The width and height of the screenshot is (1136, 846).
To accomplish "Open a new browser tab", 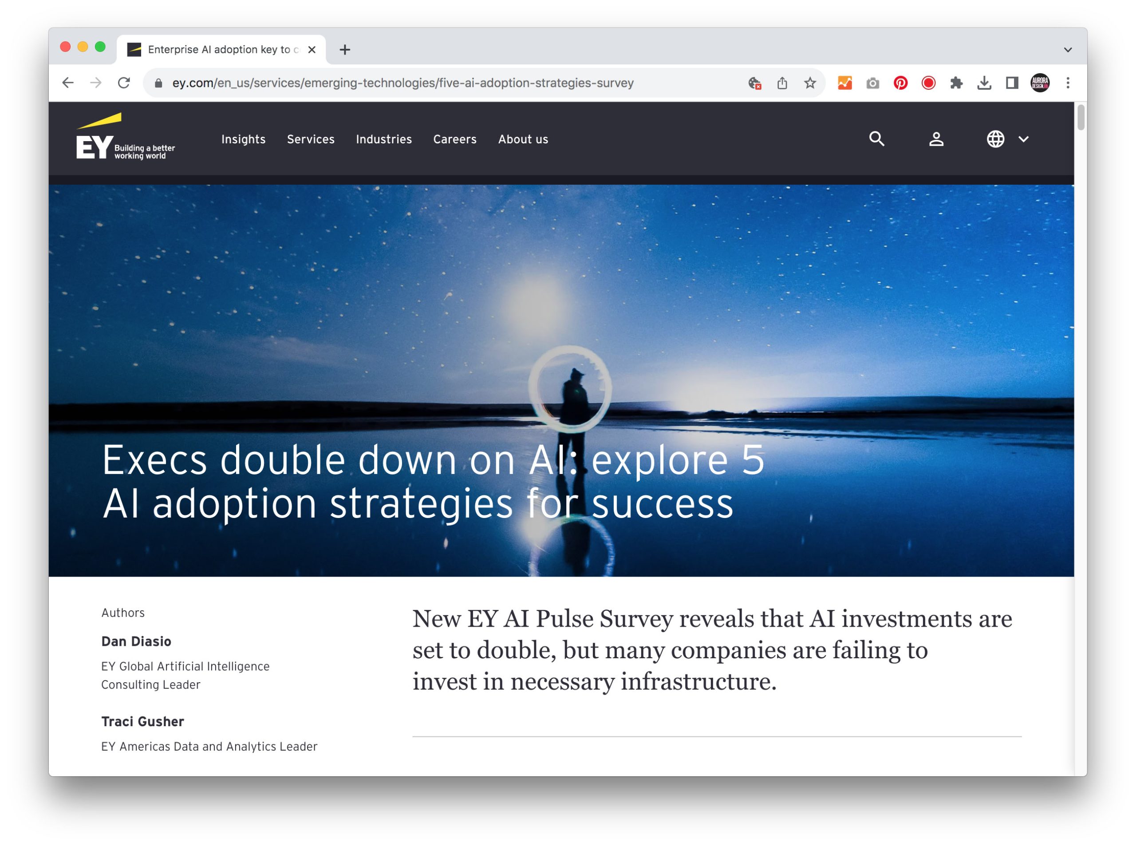I will coord(345,50).
